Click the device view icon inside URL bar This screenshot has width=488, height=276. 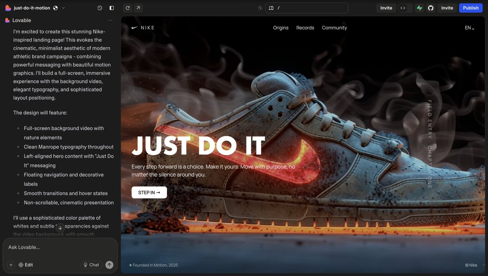[x=271, y=8]
